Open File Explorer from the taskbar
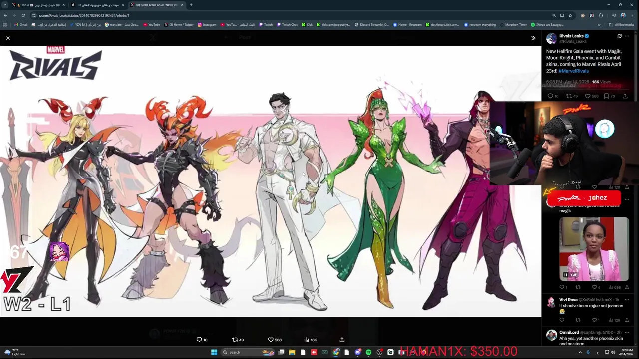 (292, 352)
